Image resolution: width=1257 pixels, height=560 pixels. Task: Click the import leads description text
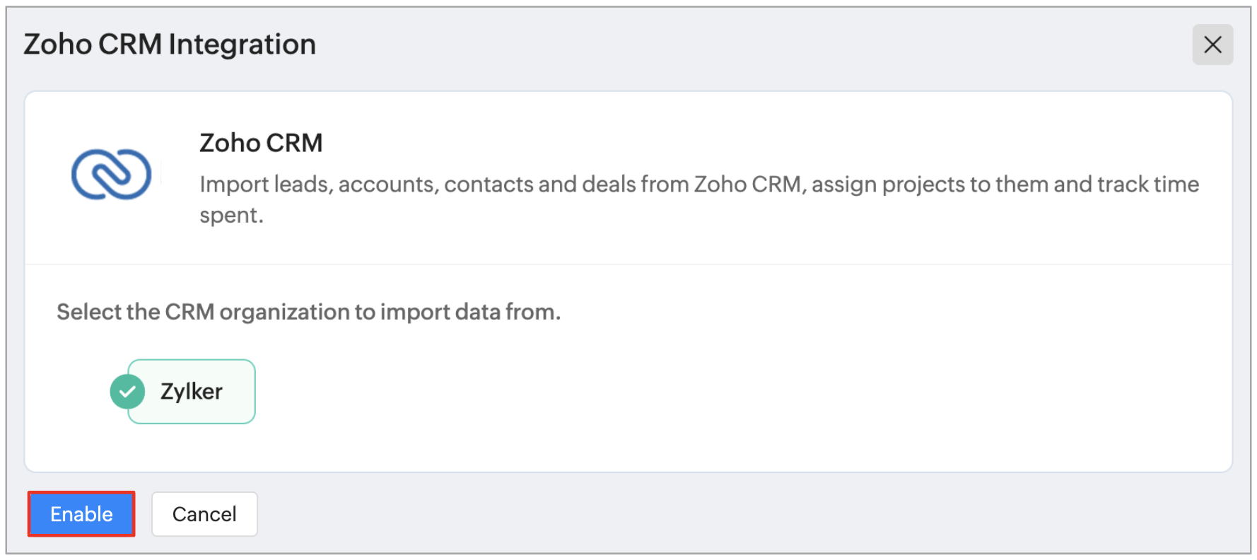698,185
